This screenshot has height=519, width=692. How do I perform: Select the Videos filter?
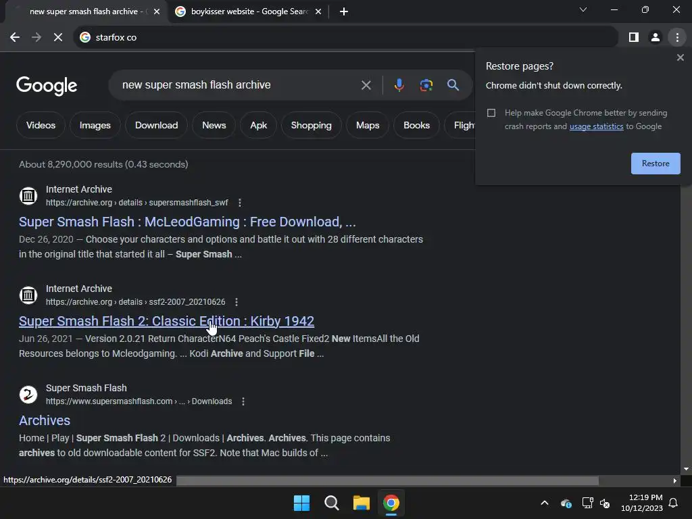tap(41, 125)
